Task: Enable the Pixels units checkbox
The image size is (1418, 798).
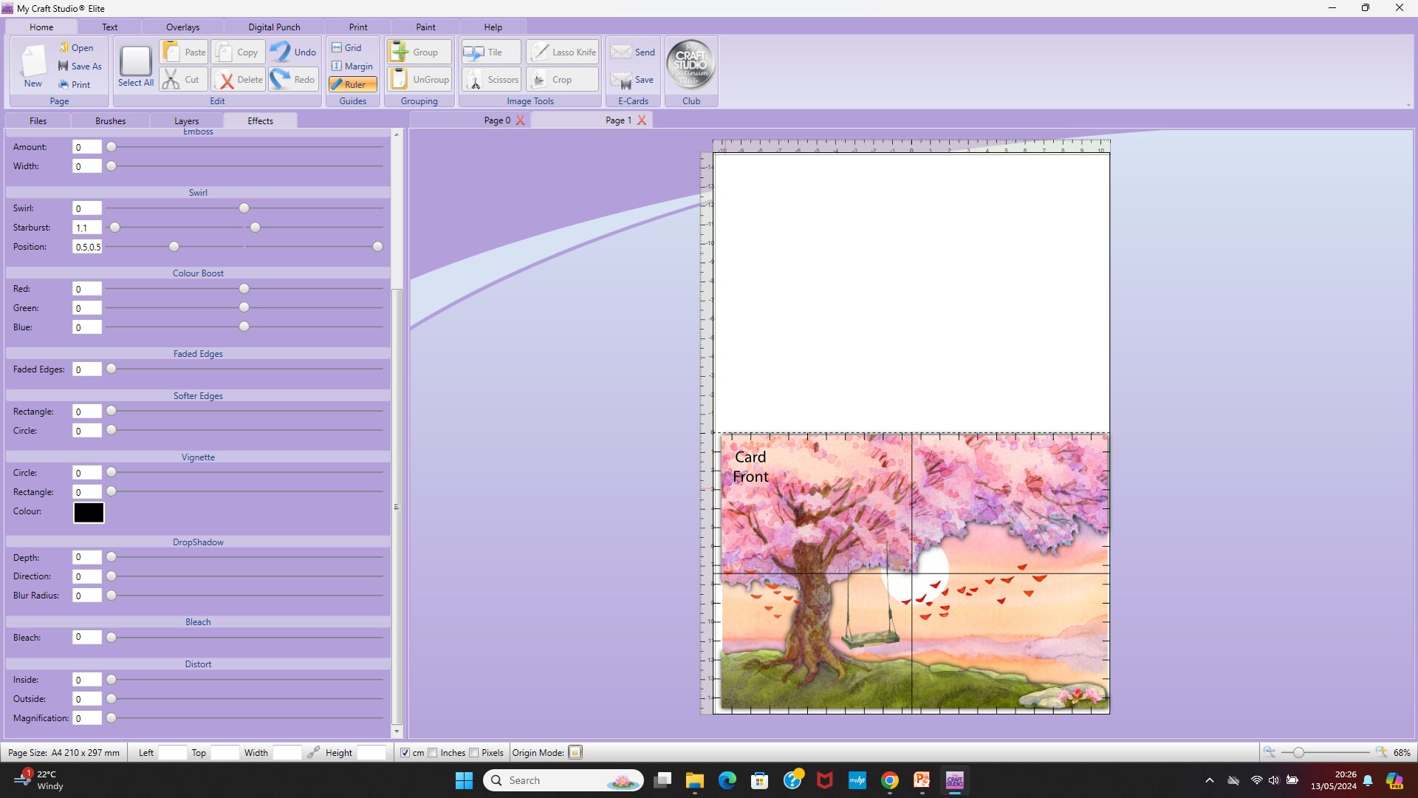Action: coord(474,753)
